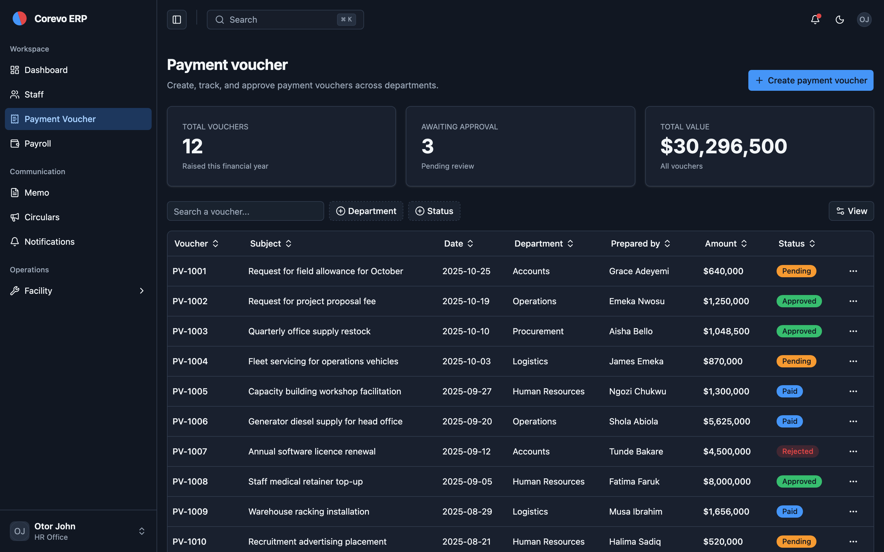Sort by Amount column
The height and width of the screenshot is (552, 884).
click(726, 243)
